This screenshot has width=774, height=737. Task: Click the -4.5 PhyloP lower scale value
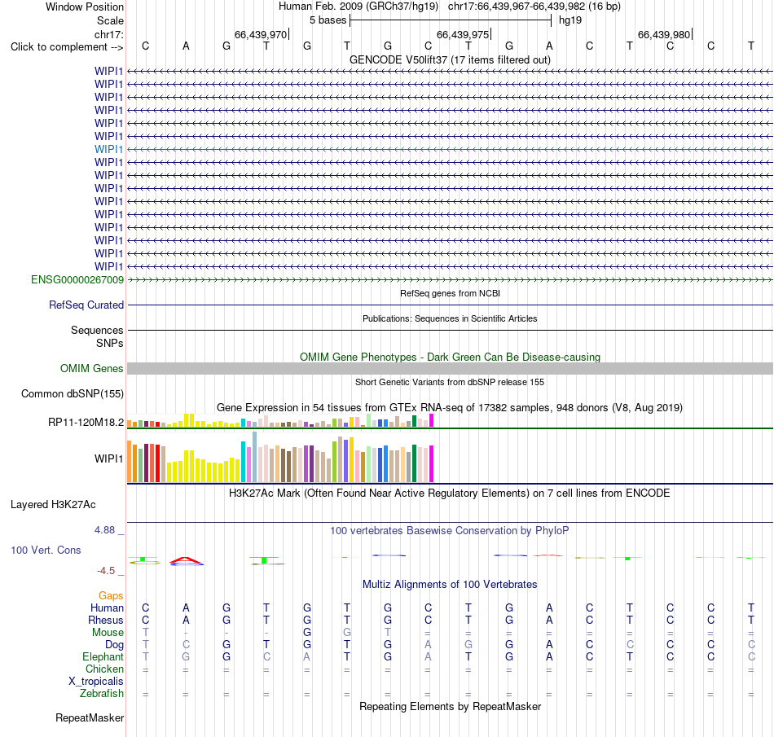tap(106, 571)
